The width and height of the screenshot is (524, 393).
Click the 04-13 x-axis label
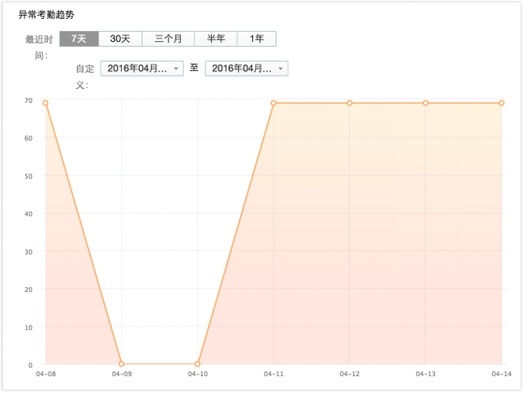click(426, 374)
